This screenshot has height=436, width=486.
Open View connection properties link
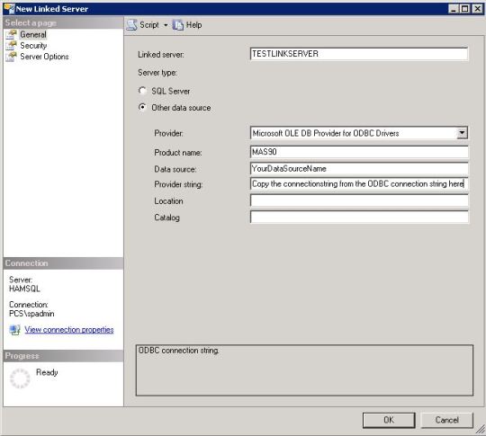pyautogui.click(x=69, y=330)
